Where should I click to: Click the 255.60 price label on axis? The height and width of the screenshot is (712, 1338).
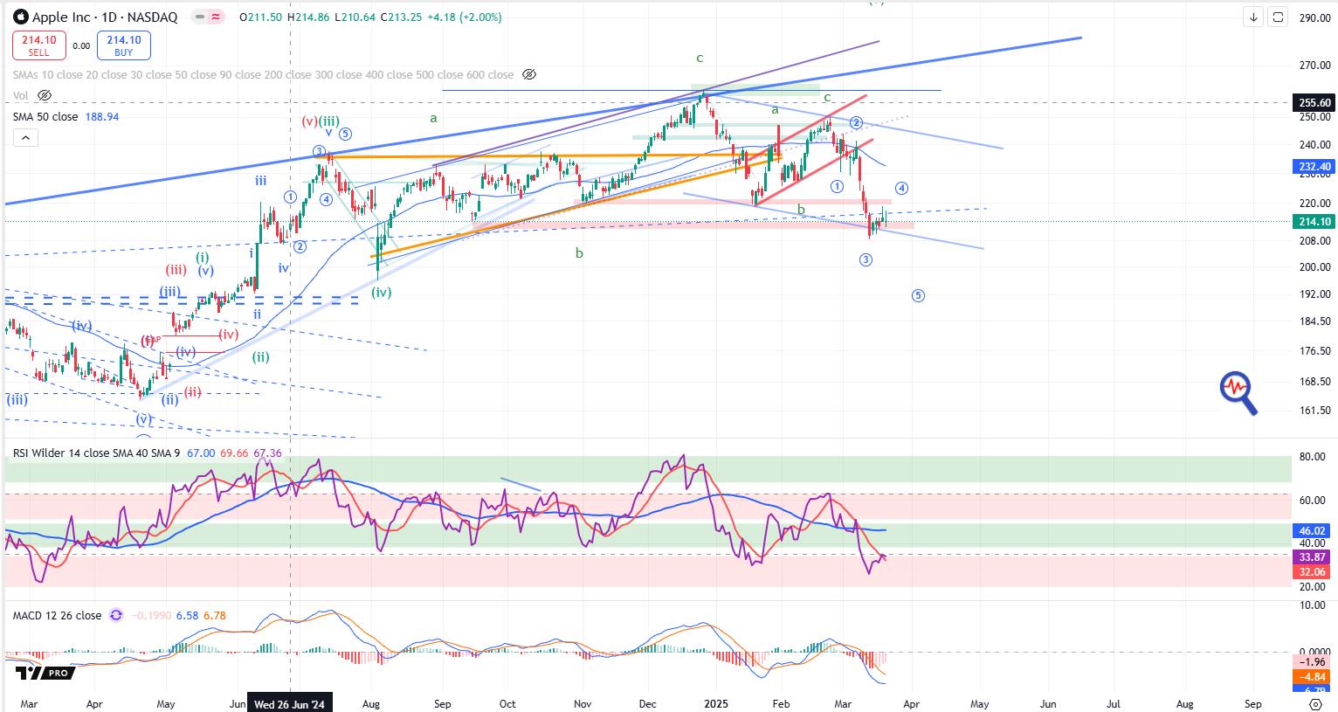click(x=1313, y=102)
